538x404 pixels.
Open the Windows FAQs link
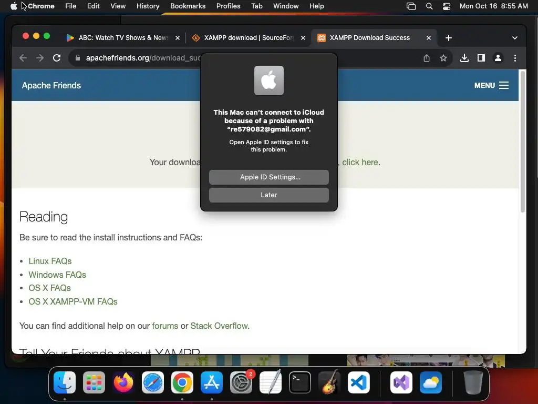pyautogui.click(x=57, y=275)
